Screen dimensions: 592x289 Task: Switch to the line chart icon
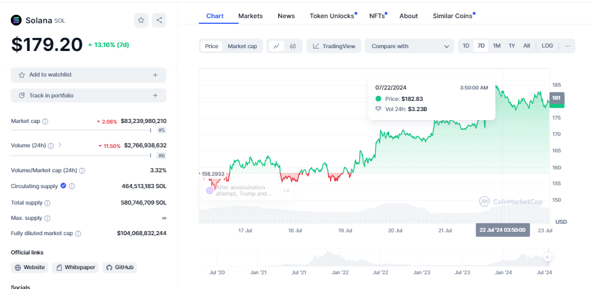276,46
